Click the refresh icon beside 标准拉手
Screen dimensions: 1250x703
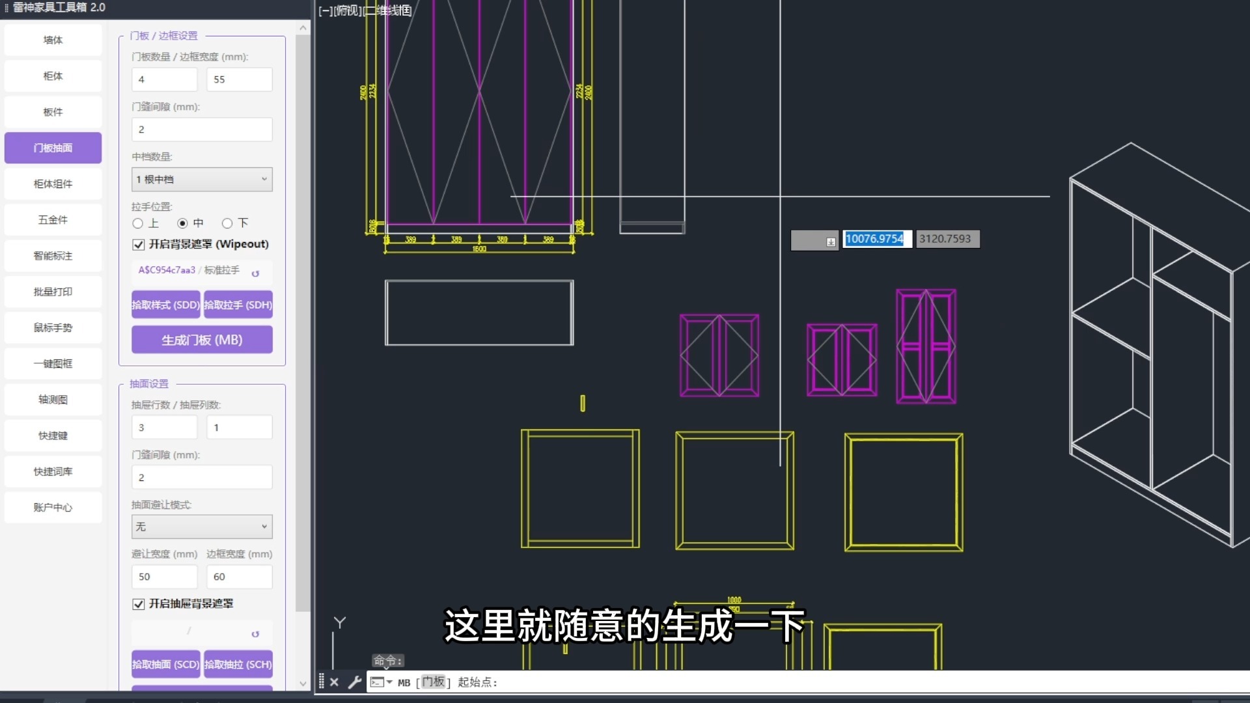point(255,273)
